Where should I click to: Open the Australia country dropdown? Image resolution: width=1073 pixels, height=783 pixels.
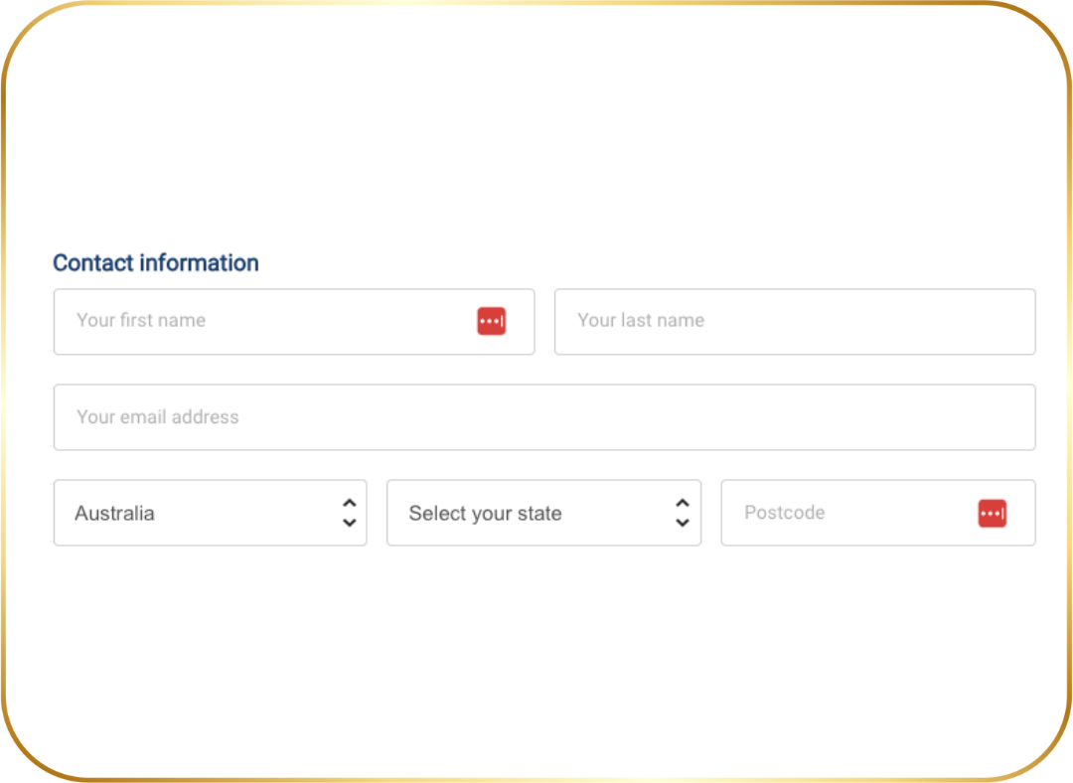210,513
